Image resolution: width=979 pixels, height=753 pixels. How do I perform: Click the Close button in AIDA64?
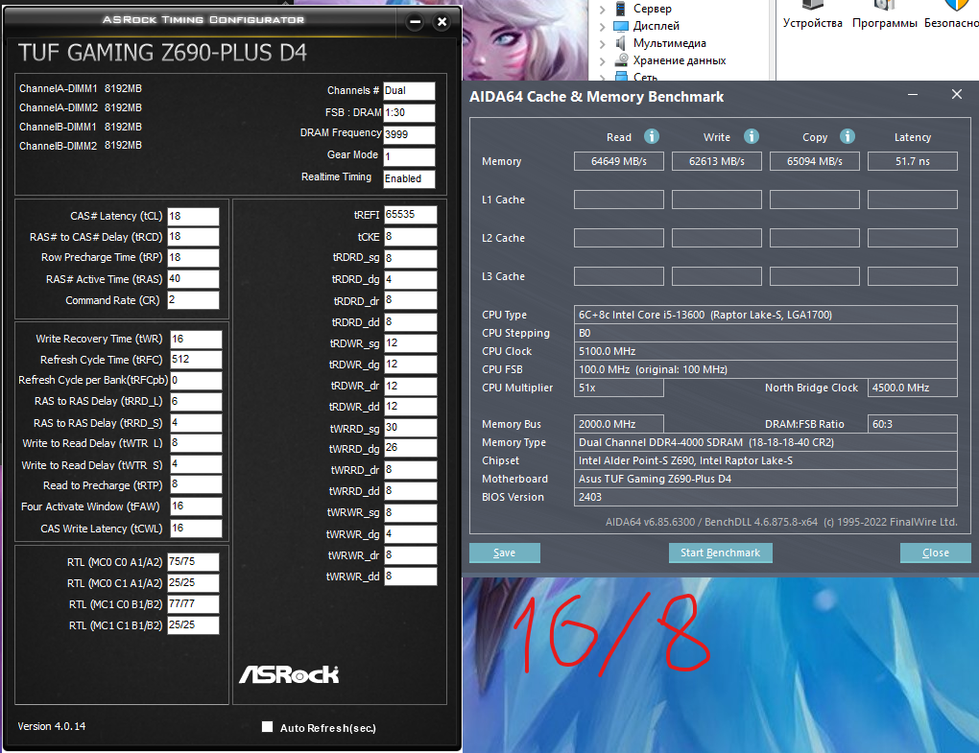tap(935, 553)
